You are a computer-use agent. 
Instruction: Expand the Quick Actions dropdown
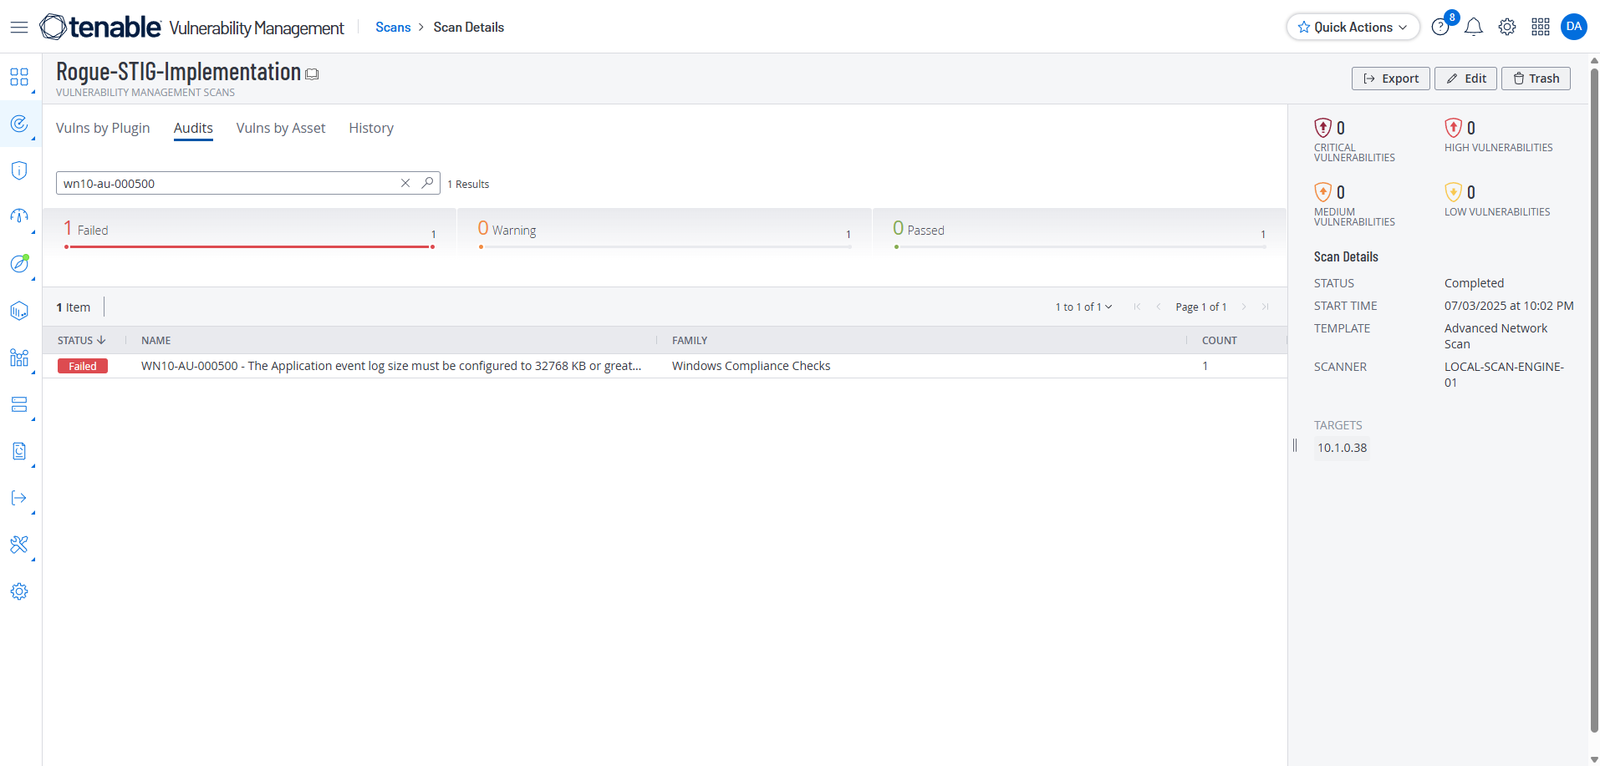pos(1353,28)
